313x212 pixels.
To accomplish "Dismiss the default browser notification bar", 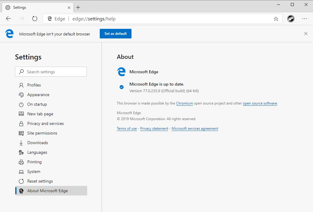I will [x=306, y=34].
